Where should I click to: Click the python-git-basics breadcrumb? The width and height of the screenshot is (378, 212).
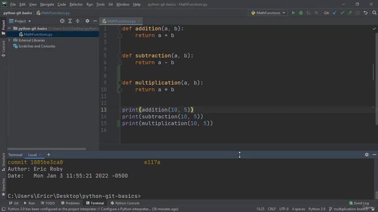(x=18, y=13)
